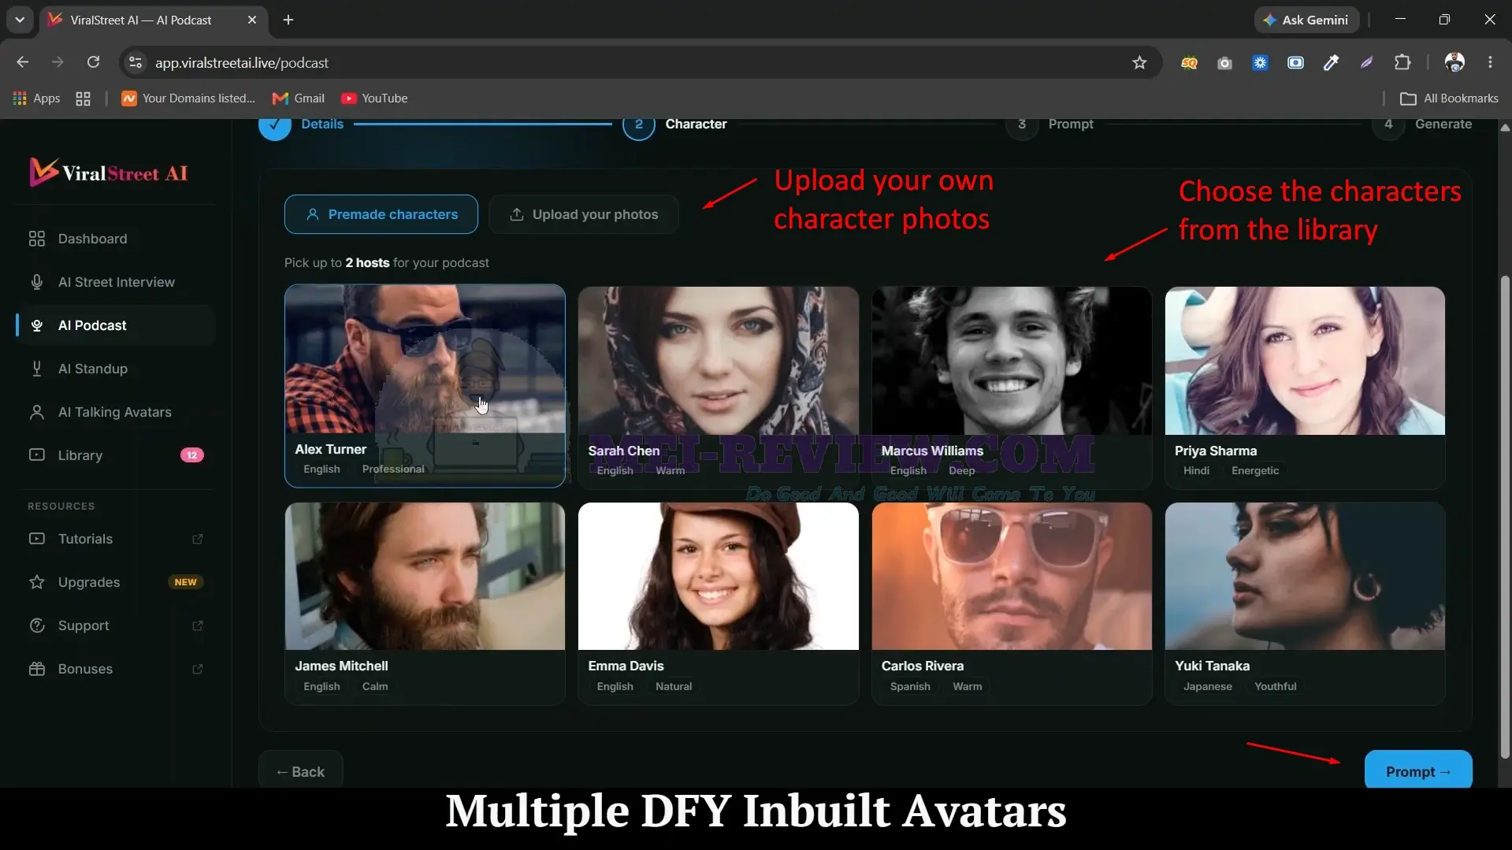Open AI Street Interview microphone item

click(115, 282)
